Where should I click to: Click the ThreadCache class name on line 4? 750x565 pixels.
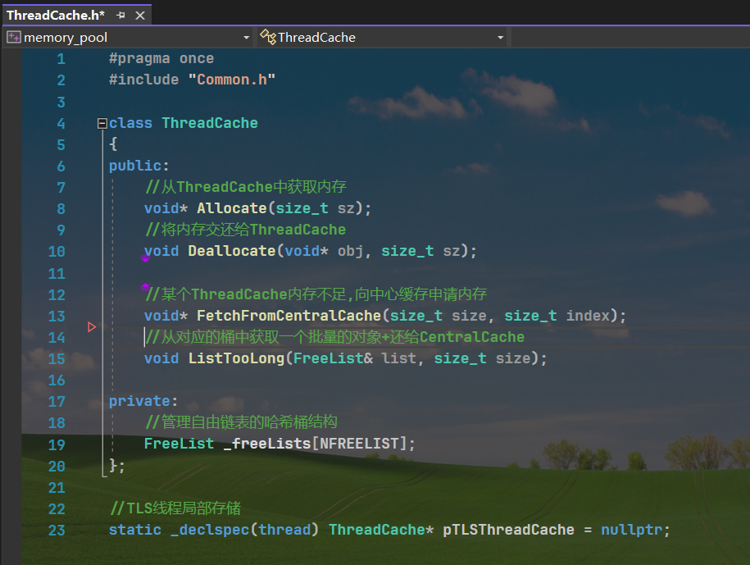coord(210,123)
